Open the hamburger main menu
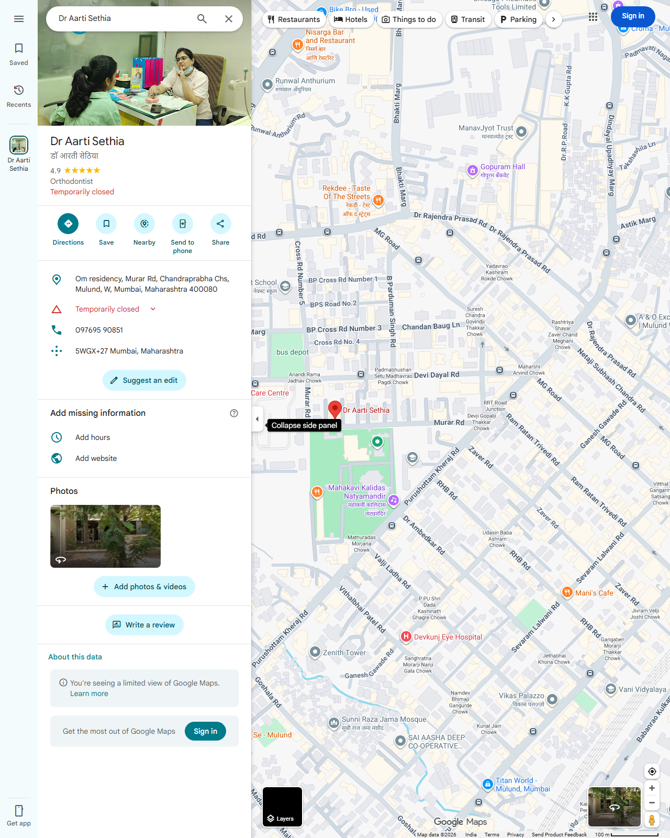The image size is (670, 838). coord(19,19)
